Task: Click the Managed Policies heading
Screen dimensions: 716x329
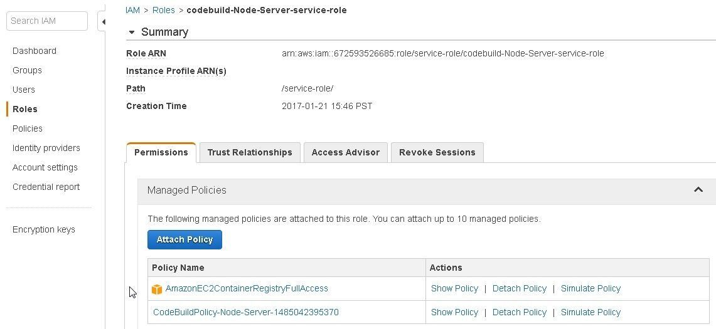Action: 187,191
